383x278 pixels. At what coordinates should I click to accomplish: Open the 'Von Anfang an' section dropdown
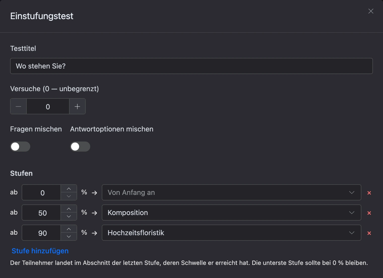coord(231,192)
